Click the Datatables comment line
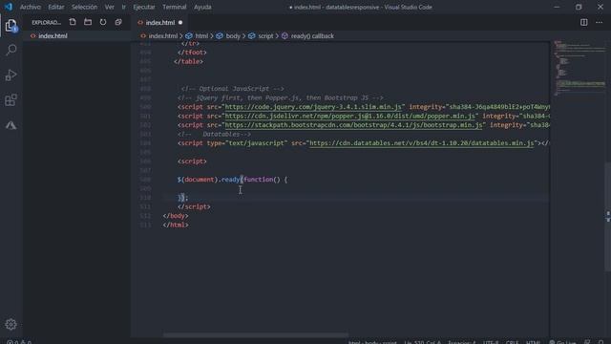This screenshot has height=344, width=611. pyautogui.click(x=214, y=134)
